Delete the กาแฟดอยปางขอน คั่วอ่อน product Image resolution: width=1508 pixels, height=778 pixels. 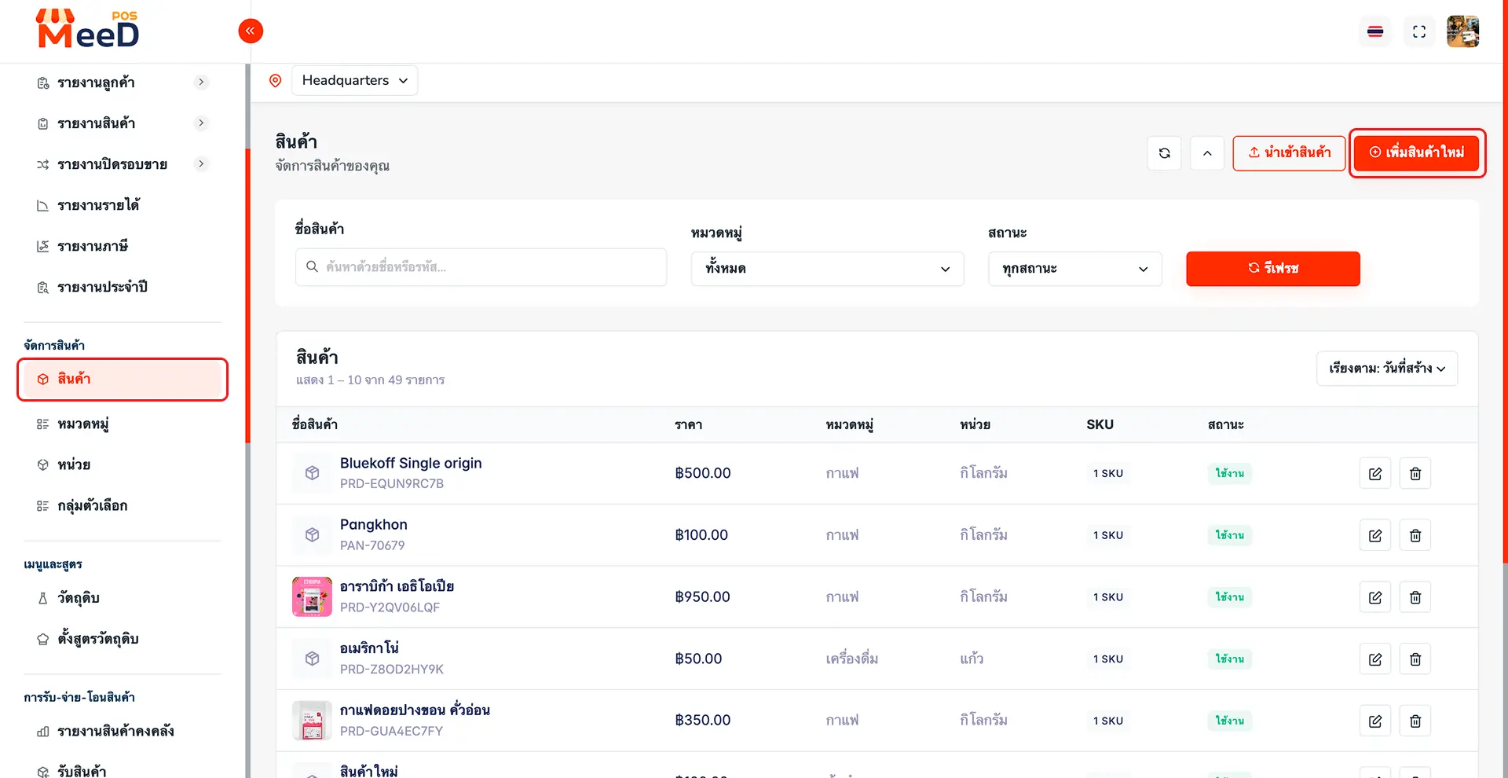tap(1415, 721)
